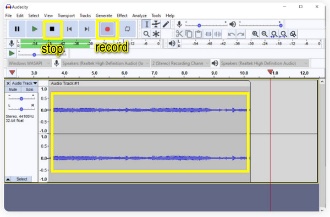Toggle Mute on the Audio Track
The height and width of the screenshot is (217, 330).
tap(13, 90)
